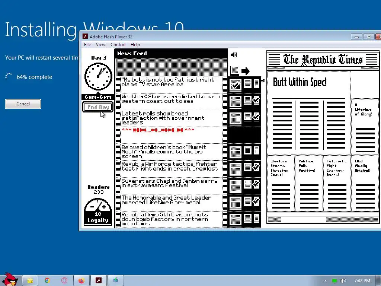
Task: Toggle checked small size for Latest polls story
Action: 256,117
